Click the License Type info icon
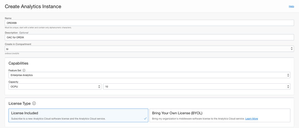Screen dimensions: 299x128 coord(34,104)
